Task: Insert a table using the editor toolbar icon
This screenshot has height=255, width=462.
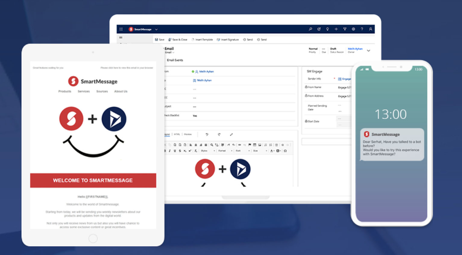Action: click(255, 145)
